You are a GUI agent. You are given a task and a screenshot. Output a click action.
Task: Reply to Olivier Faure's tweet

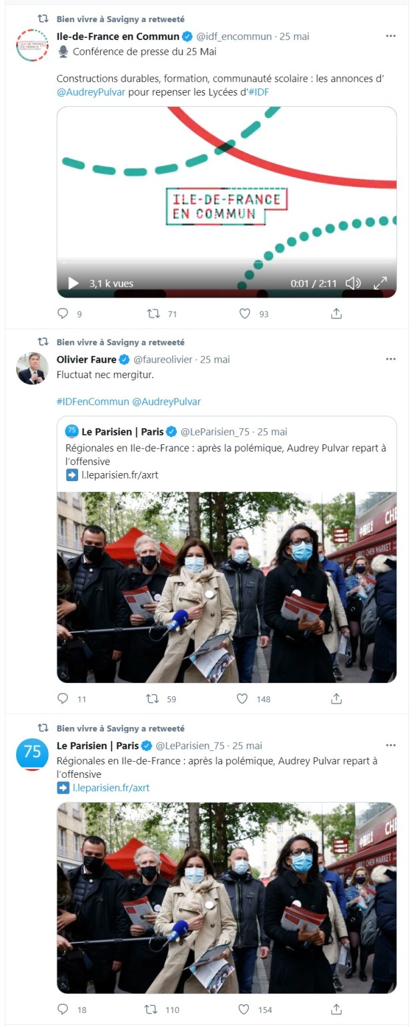point(63,699)
